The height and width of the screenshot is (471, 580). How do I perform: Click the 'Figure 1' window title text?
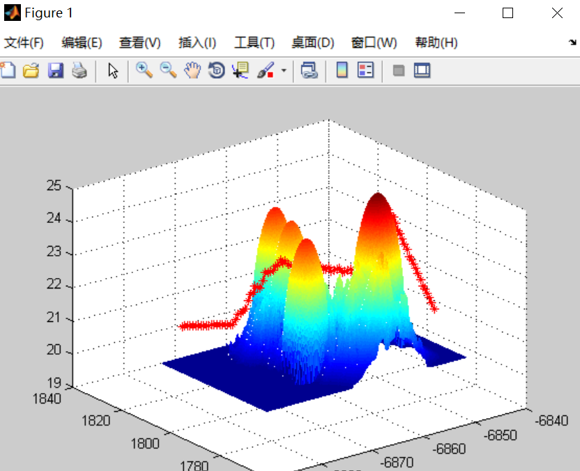pyautogui.click(x=49, y=13)
